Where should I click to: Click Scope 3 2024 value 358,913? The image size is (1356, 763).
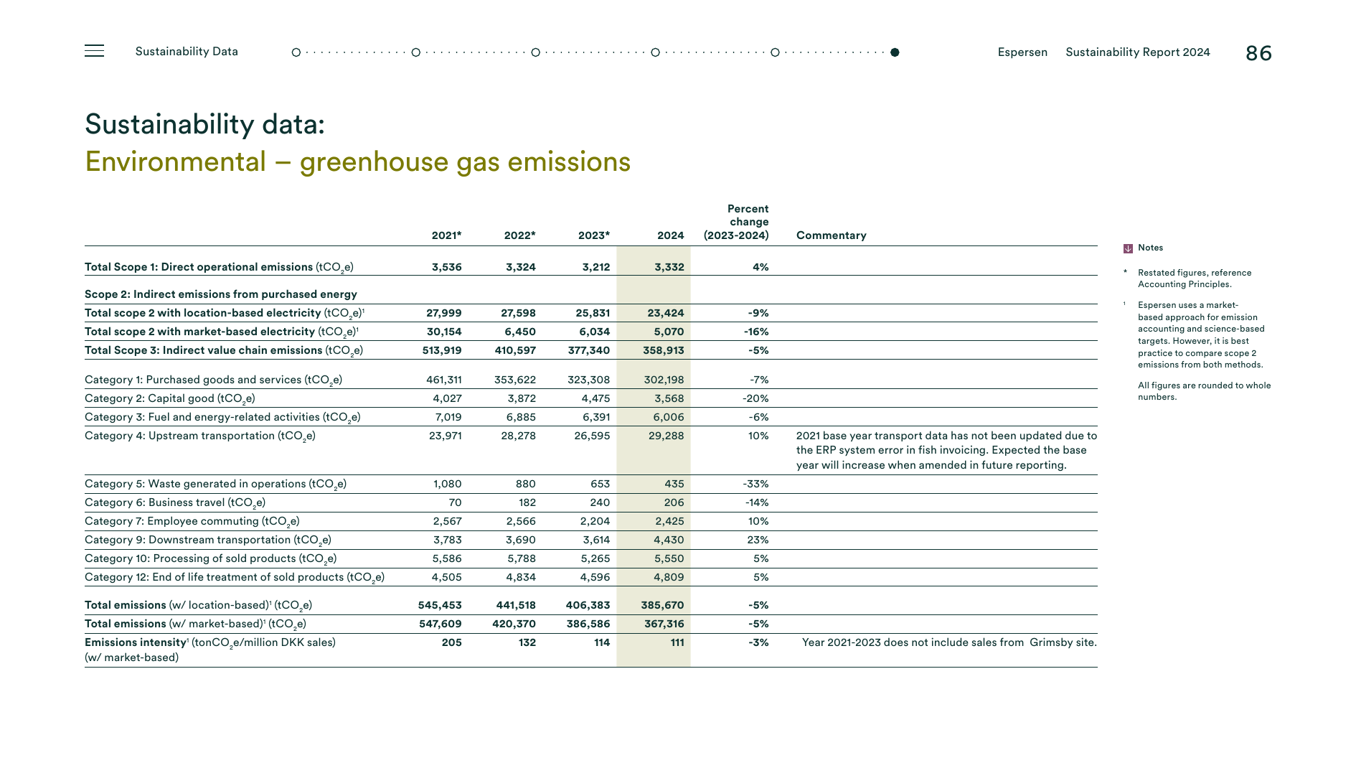tap(664, 350)
